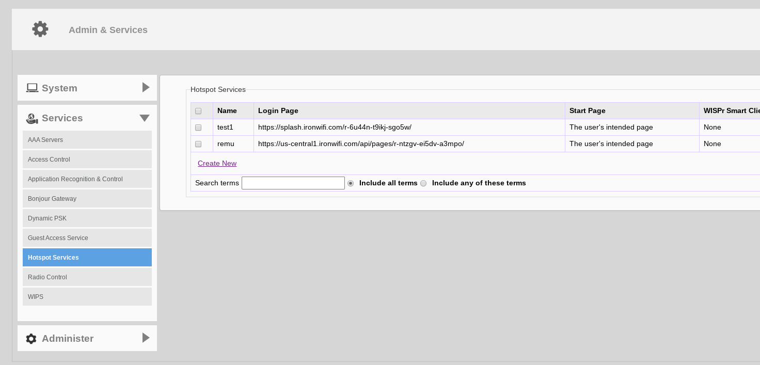Open Radio Control menu item
The width and height of the screenshot is (760, 365).
tap(87, 277)
